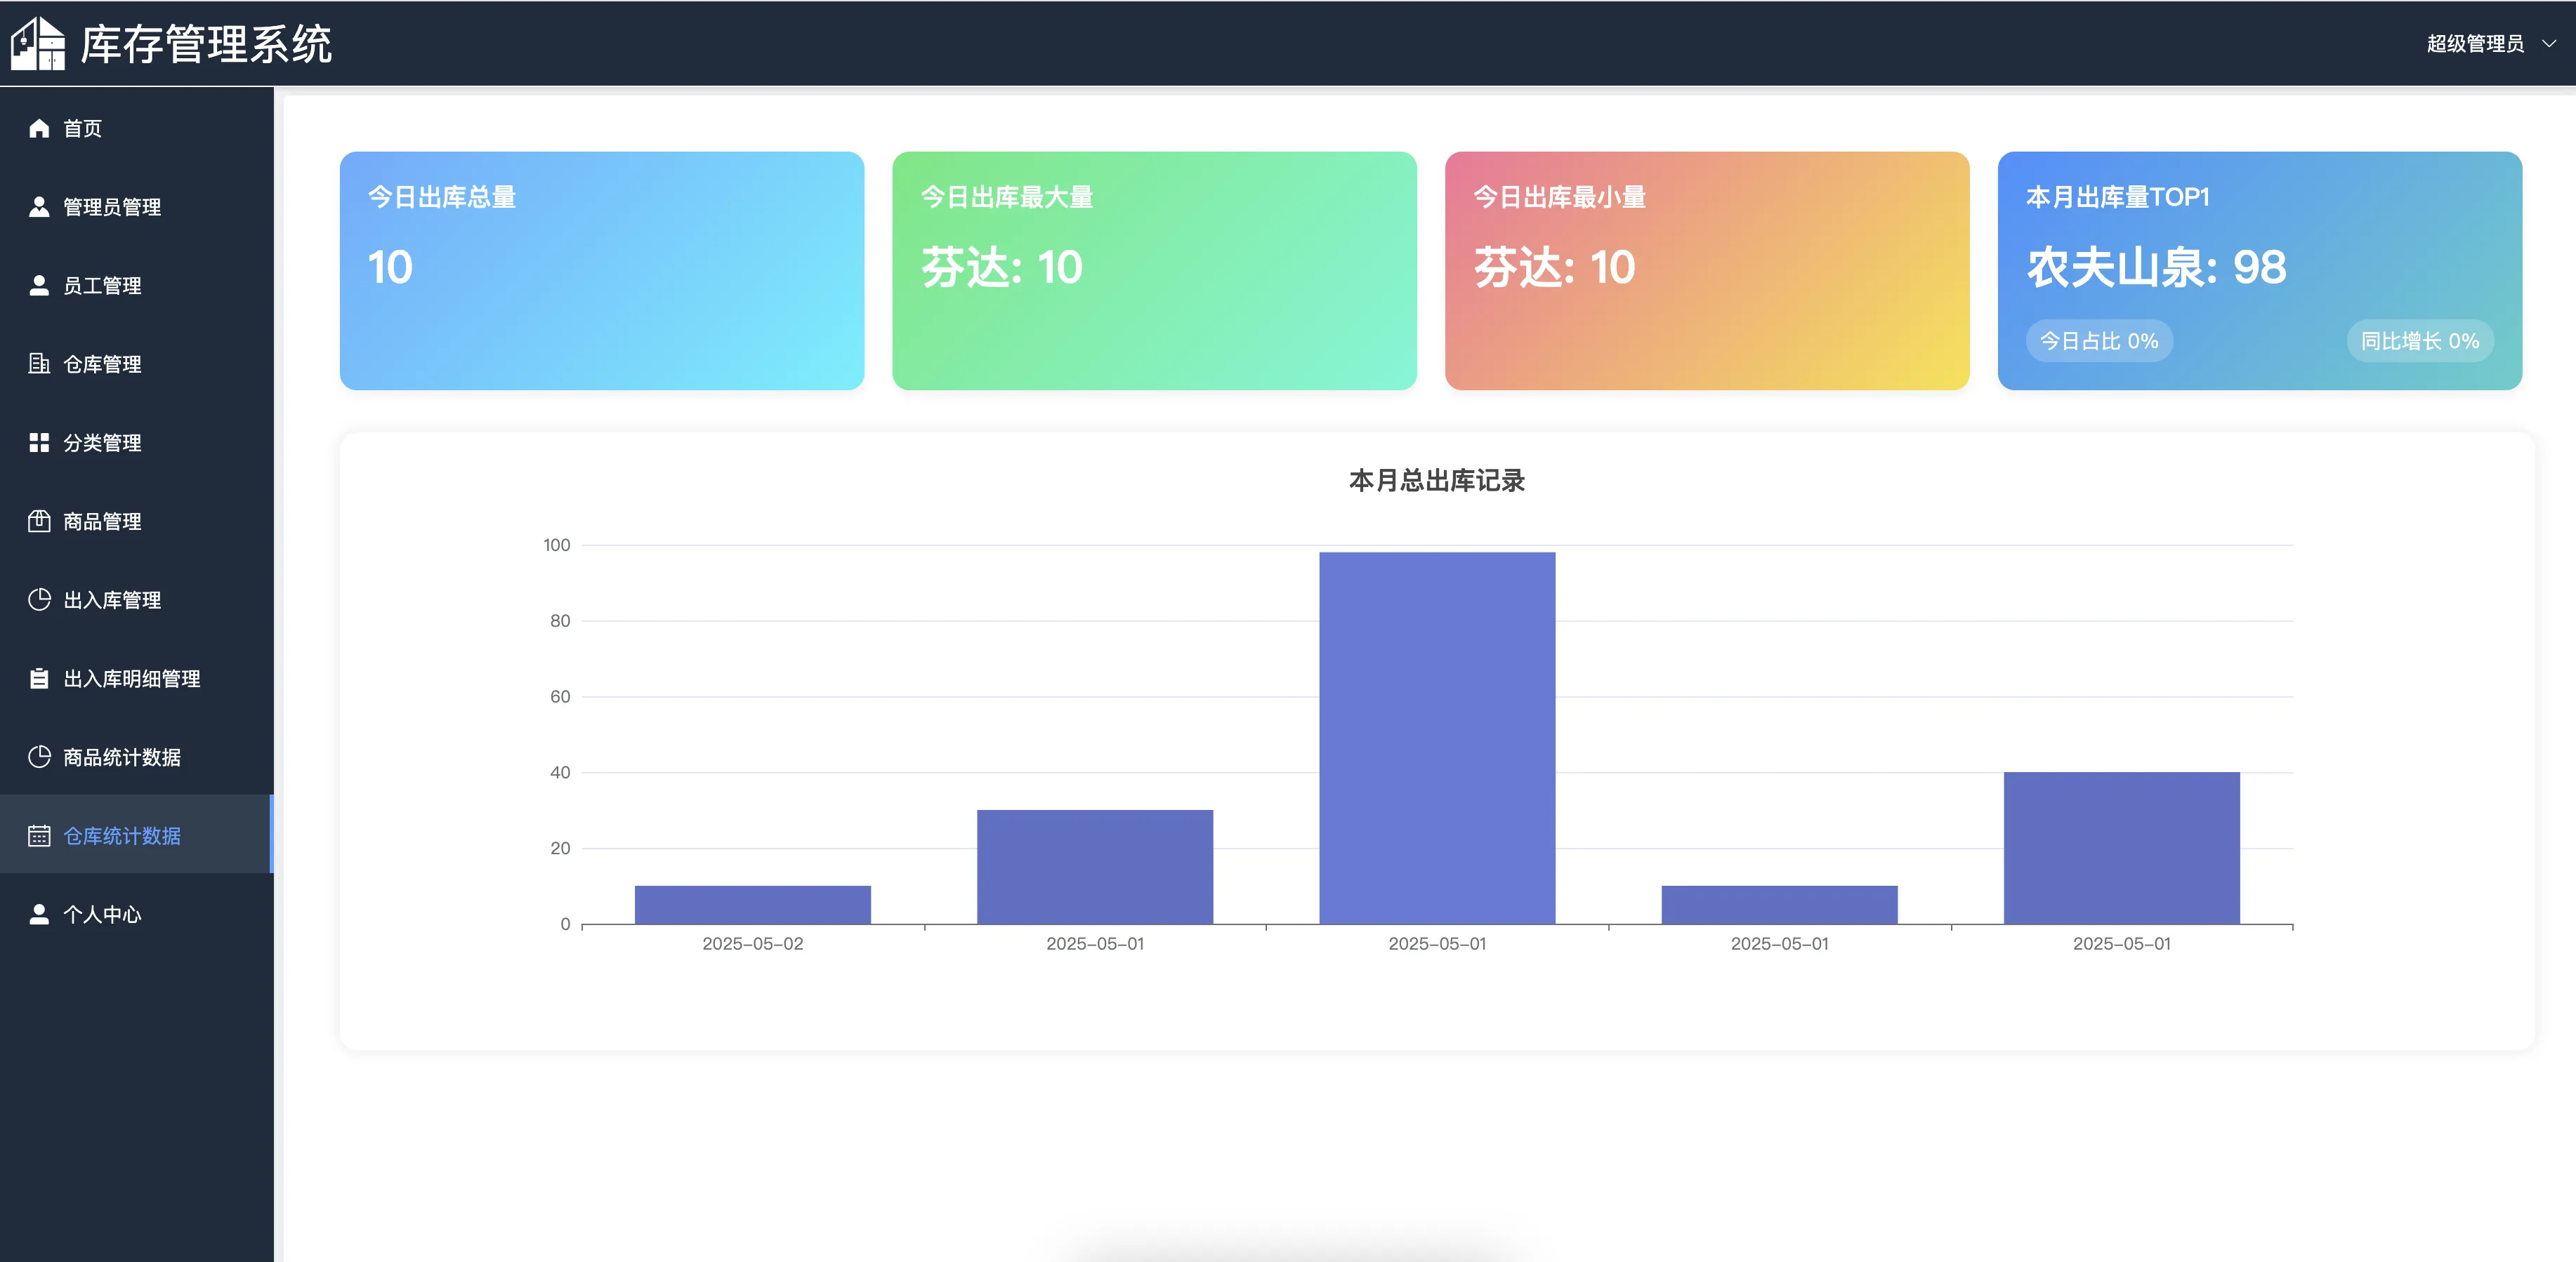Screen dimensions: 2576x1262
Task: Click the warehouse logo in the header
Action: tap(38, 44)
